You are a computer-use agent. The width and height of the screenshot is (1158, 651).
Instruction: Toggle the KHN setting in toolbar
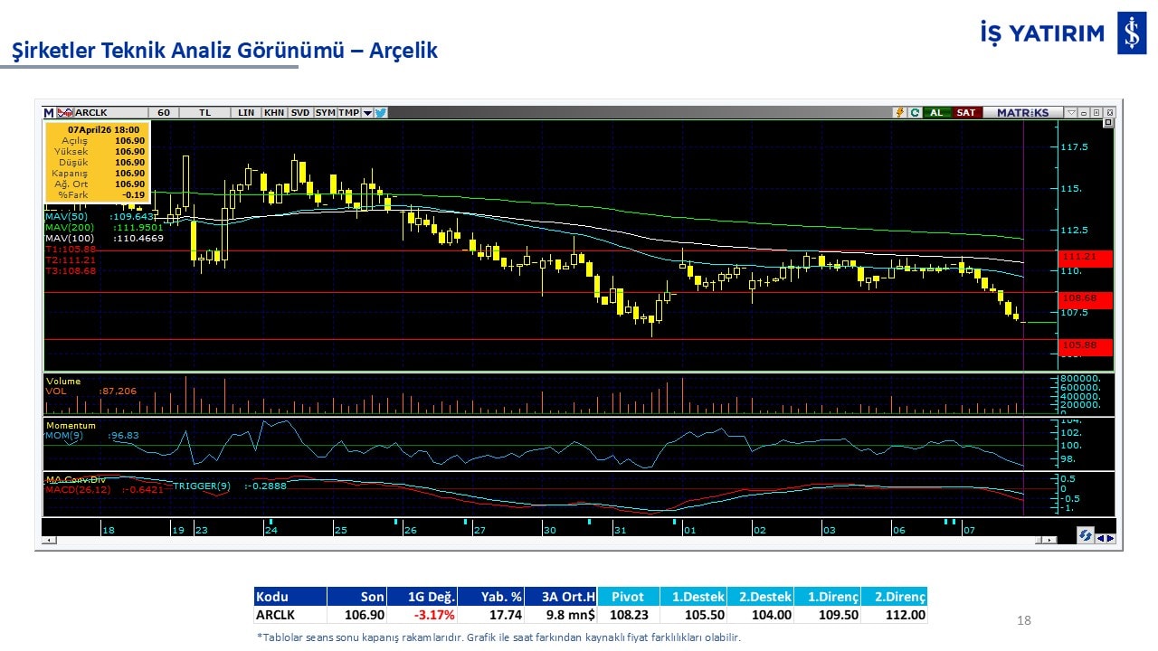273,113
